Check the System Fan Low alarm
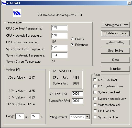The image size is (132, 128). (x=95, y=117)
